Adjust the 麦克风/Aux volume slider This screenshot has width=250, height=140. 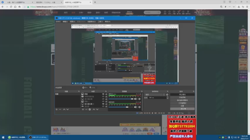click(x=121, y=99)
